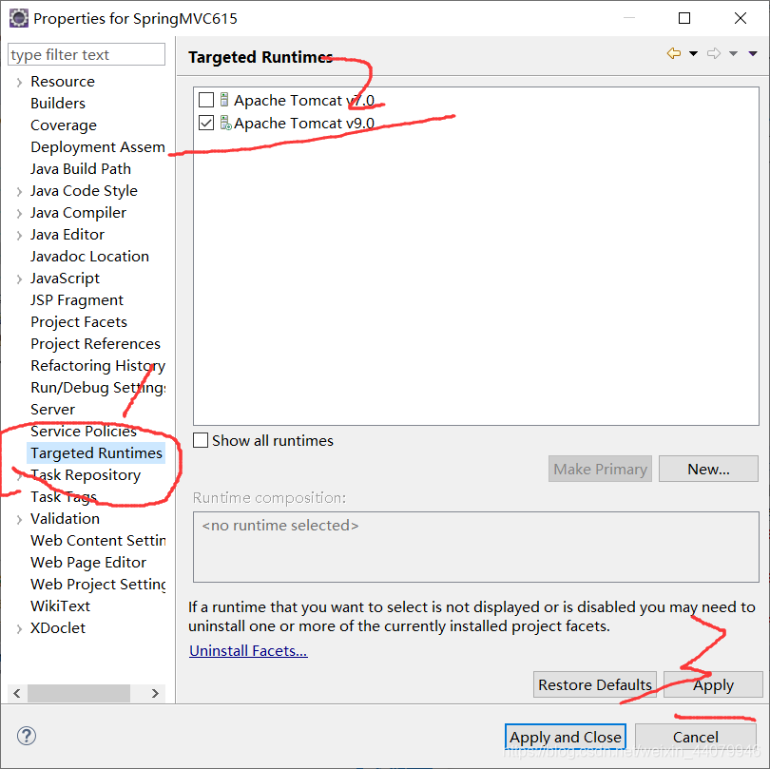Open the Project Facets page

point(79,321)
